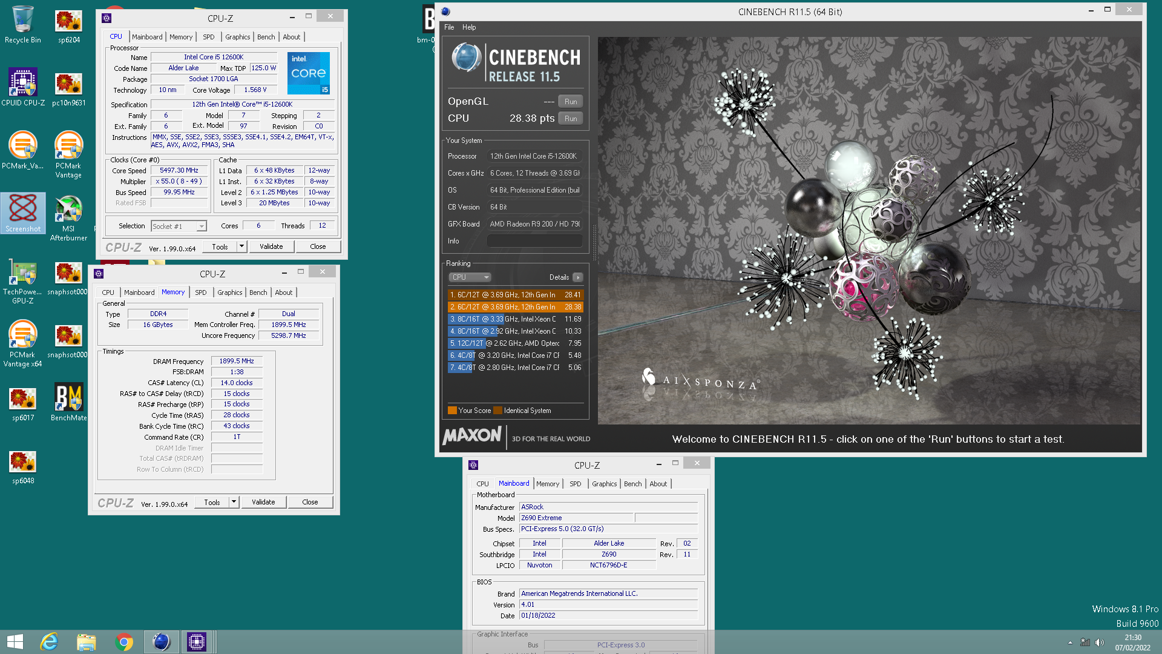Open Cinebench ranking CPU dropdown
The width and height of the screenshot is (1162, 654).
470,277
